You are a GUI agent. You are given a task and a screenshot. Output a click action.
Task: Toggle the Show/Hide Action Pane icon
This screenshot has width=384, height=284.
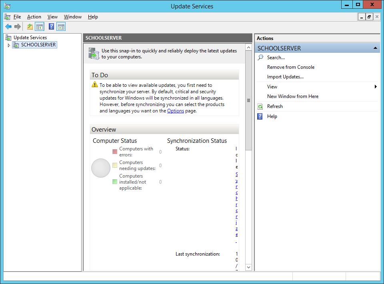[x=61, y=26]
